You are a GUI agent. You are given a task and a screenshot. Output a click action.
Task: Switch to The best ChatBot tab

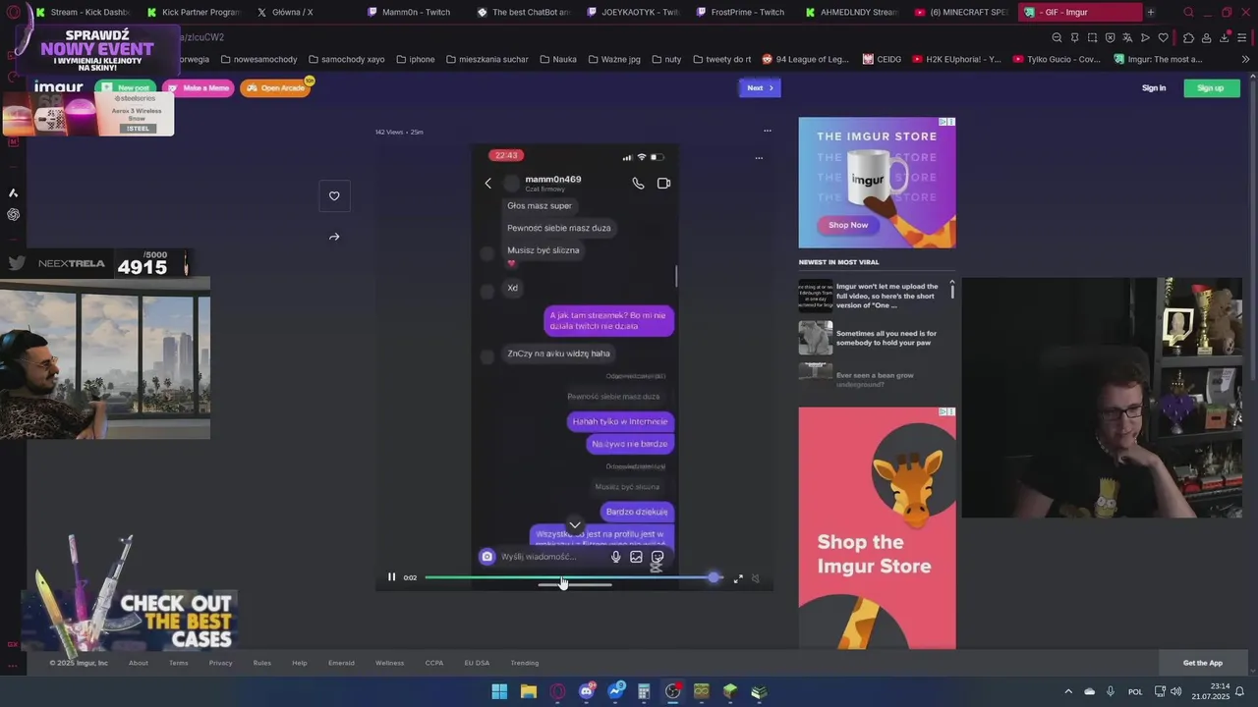click(x=524, y=13)
